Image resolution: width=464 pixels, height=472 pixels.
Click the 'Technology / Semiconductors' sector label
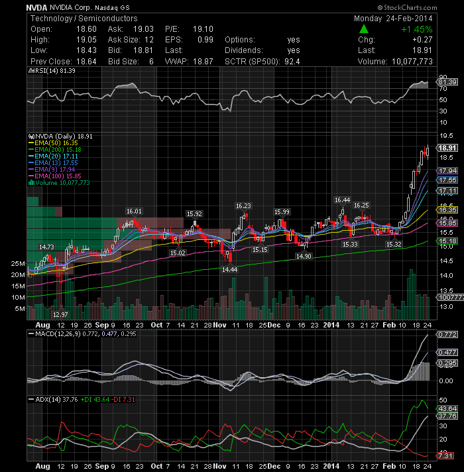[x=84, y=19]
